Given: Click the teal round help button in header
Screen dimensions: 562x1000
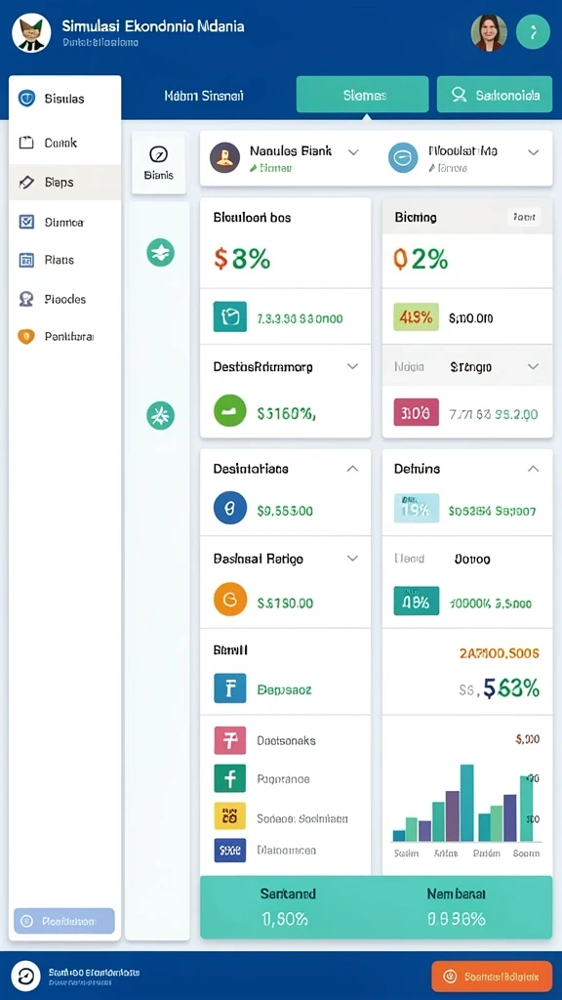Looking at the screenshot, I should [533, 32].
